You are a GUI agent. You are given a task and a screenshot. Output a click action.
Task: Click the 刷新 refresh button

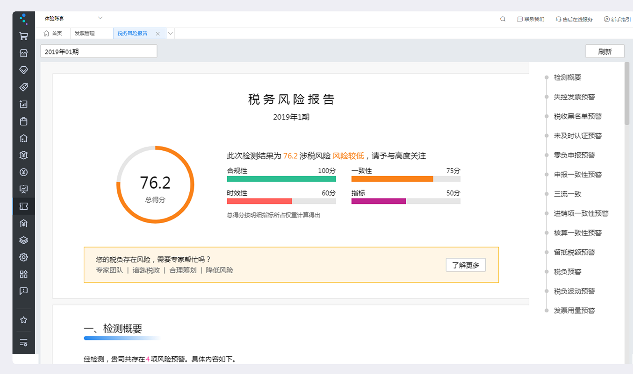604,51
